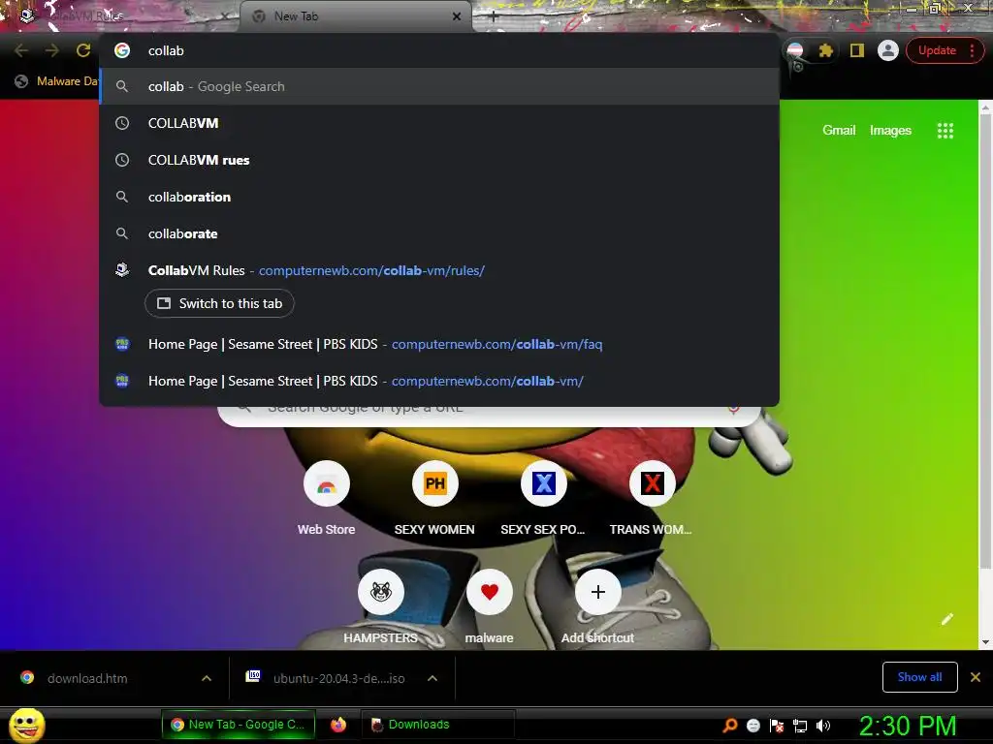Open the Images link

coord(890,131)
